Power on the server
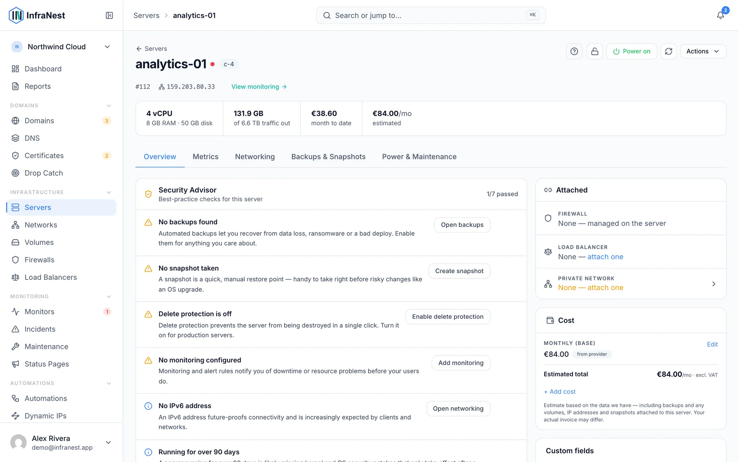The width and height of the screenshot is (739, 462). [631, 51]
